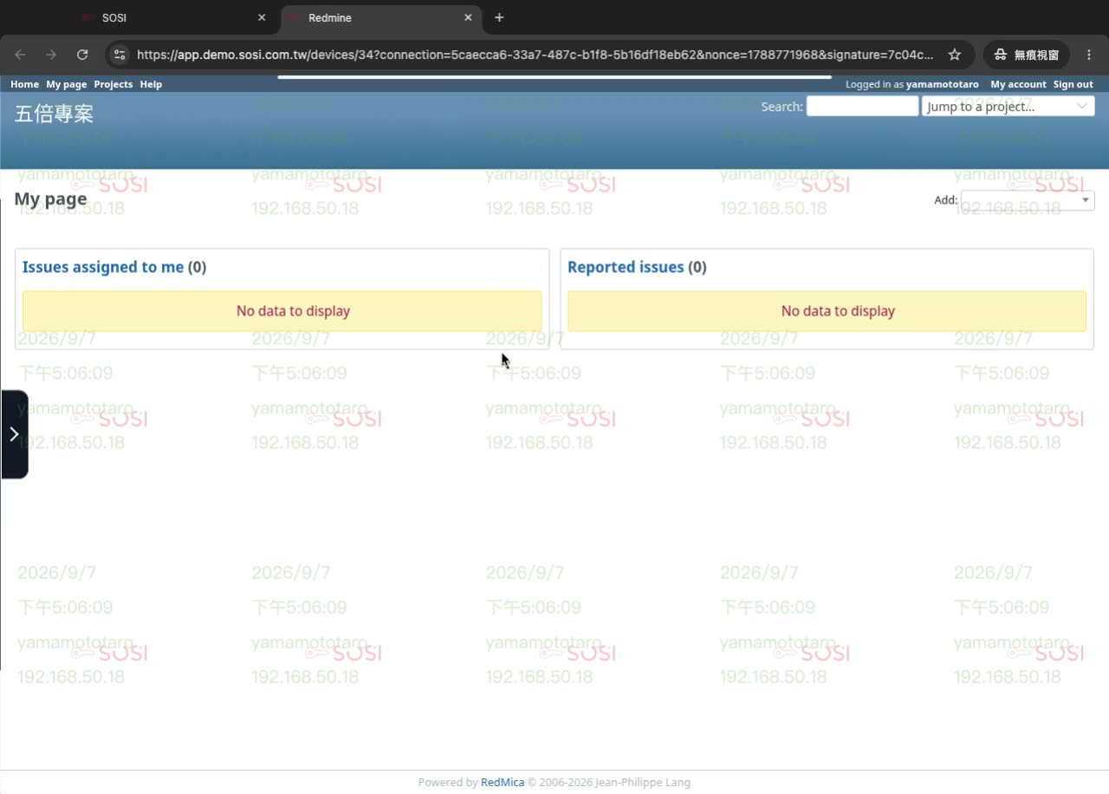Open the Home menu link
Image resolution: width=1109 pixels, height=794 pixels.
(24, 84)
